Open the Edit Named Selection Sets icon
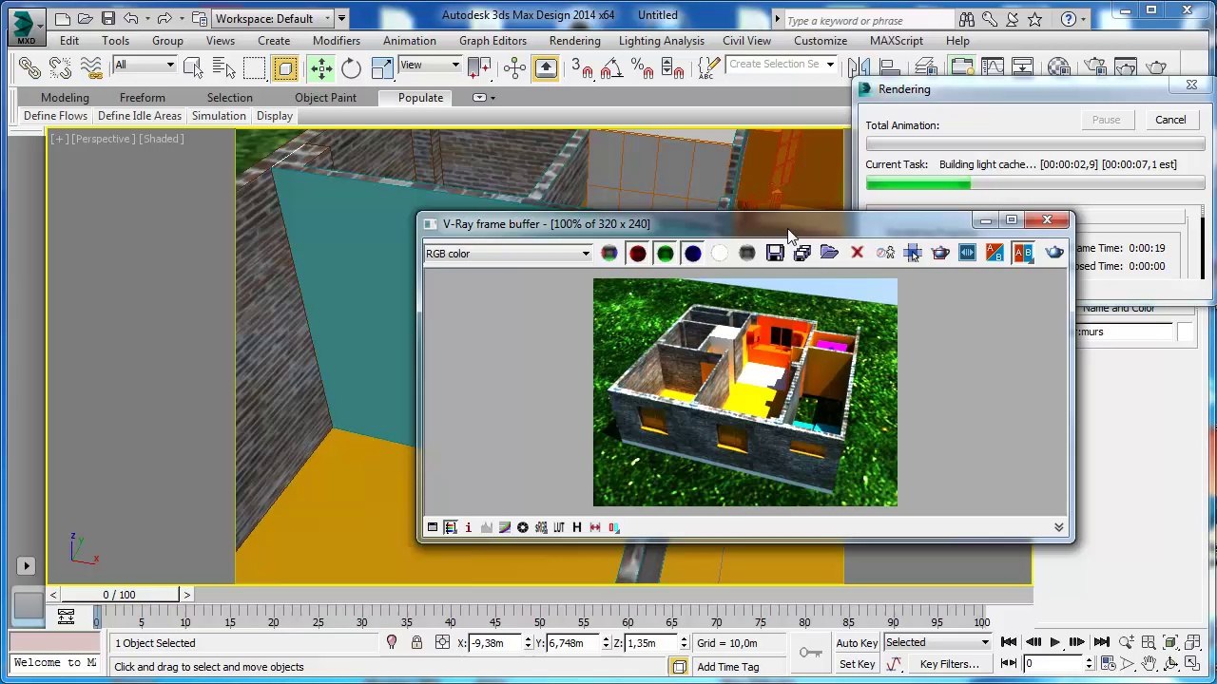1217x684 pixels. click(x=708, y=67)
